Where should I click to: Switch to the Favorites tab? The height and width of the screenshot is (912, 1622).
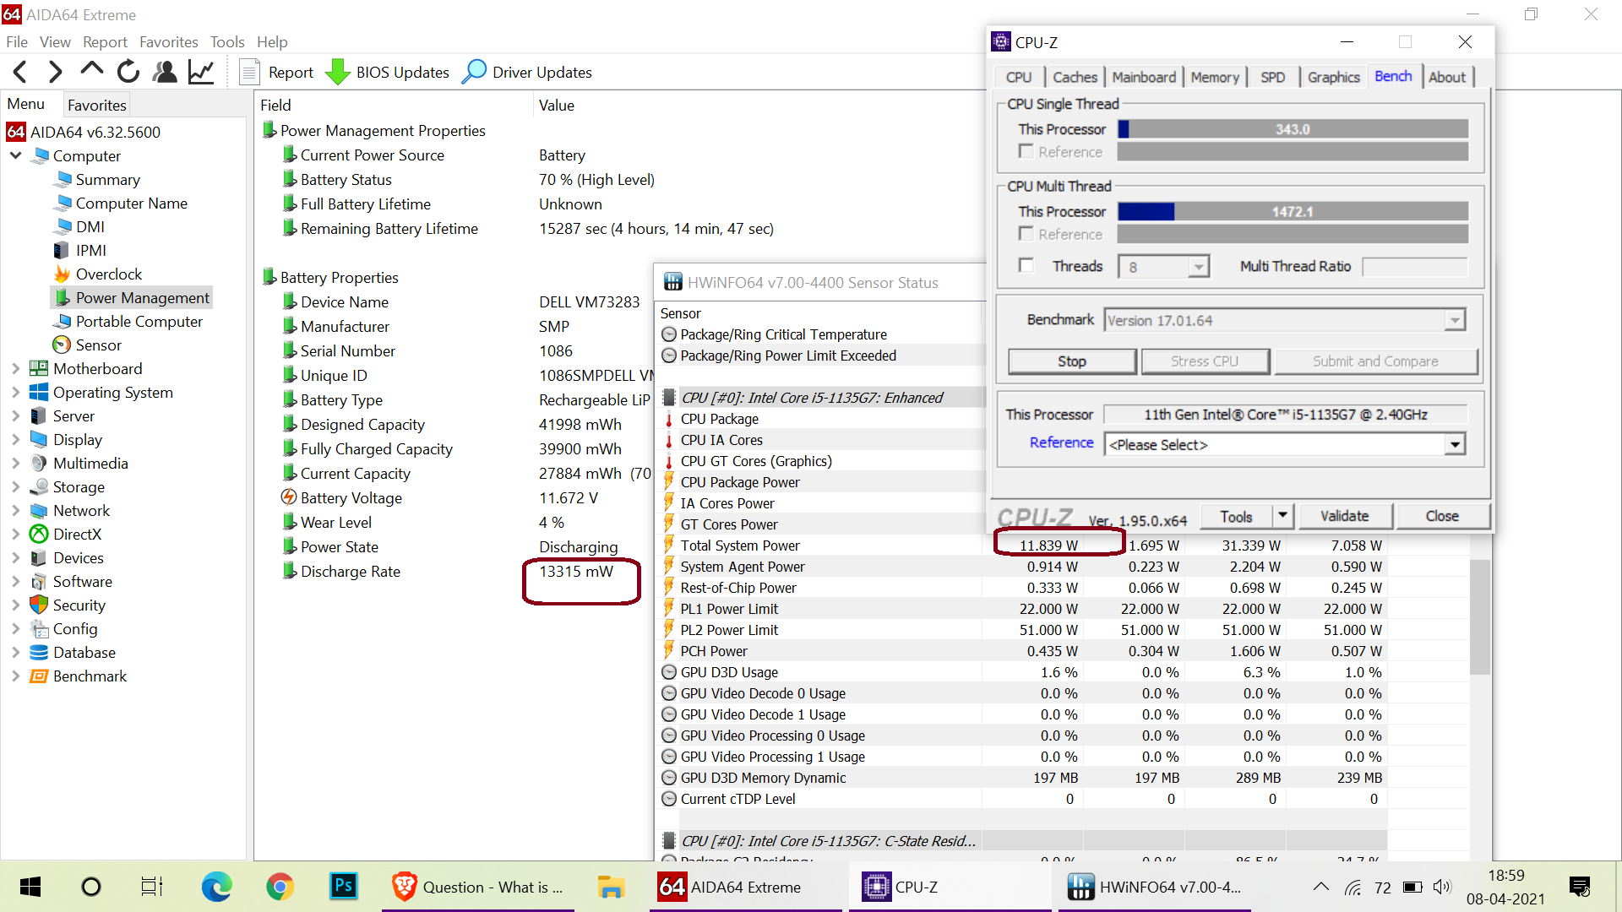tap(97, 106)
